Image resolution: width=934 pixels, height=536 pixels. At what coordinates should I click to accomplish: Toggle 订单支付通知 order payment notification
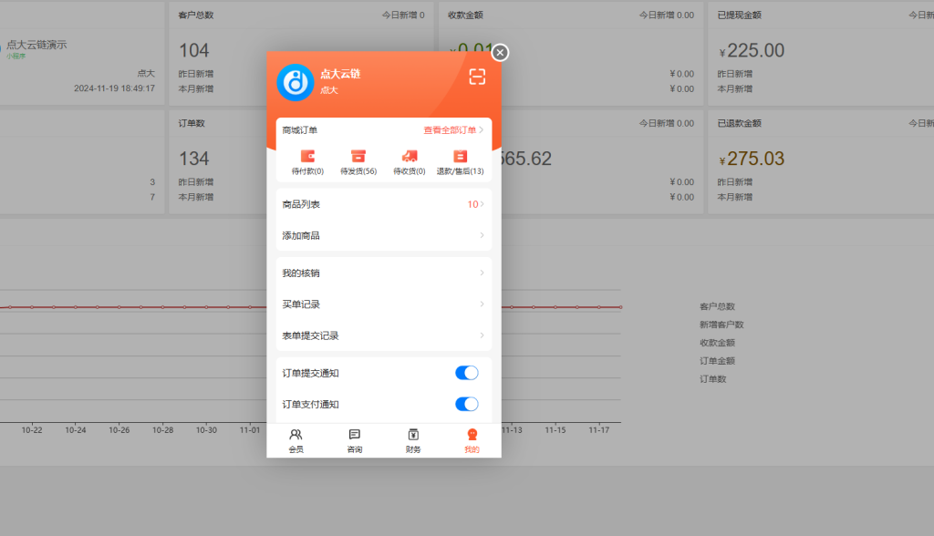tap(466, 405)
